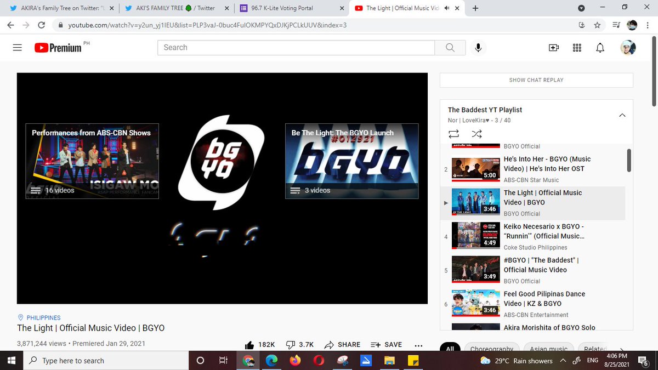Click SHOW CHAT REPLAY button

pos(536,80)
